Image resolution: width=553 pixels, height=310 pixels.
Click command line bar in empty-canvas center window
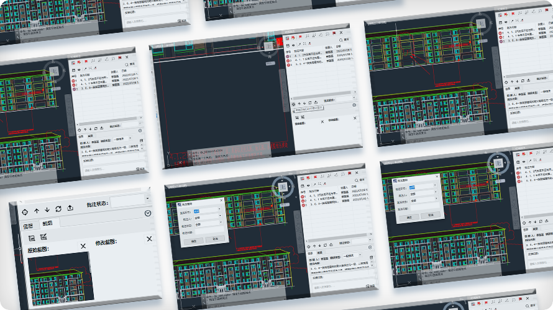click(x=229, y=152)
